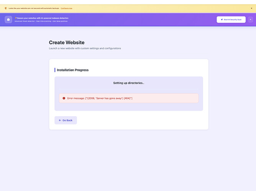Screen dimensions: 256x191
Task: Click the shield logo in purple banner
Action: (x=8, y=19)
